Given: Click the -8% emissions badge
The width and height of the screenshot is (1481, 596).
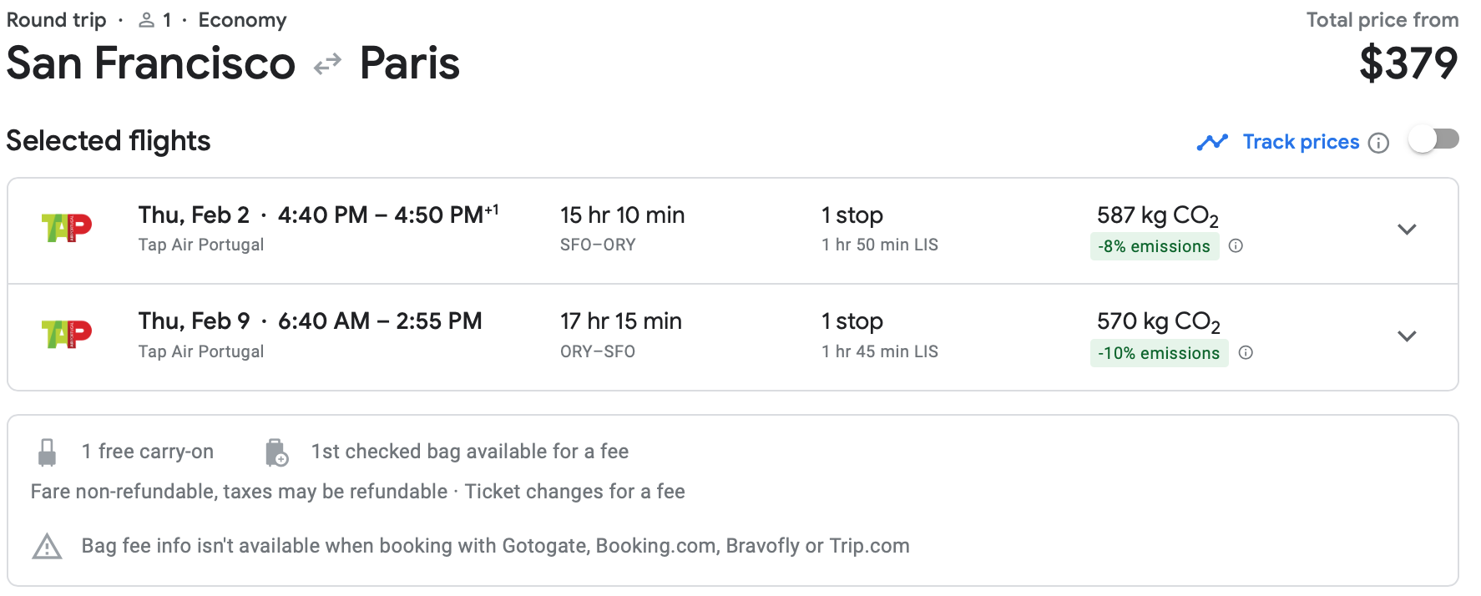Looking at the screenshot, I should [x=1155, y=246].
